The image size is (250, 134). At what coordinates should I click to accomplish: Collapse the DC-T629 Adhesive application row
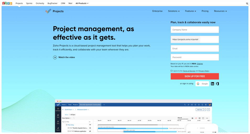coord(68,131)
